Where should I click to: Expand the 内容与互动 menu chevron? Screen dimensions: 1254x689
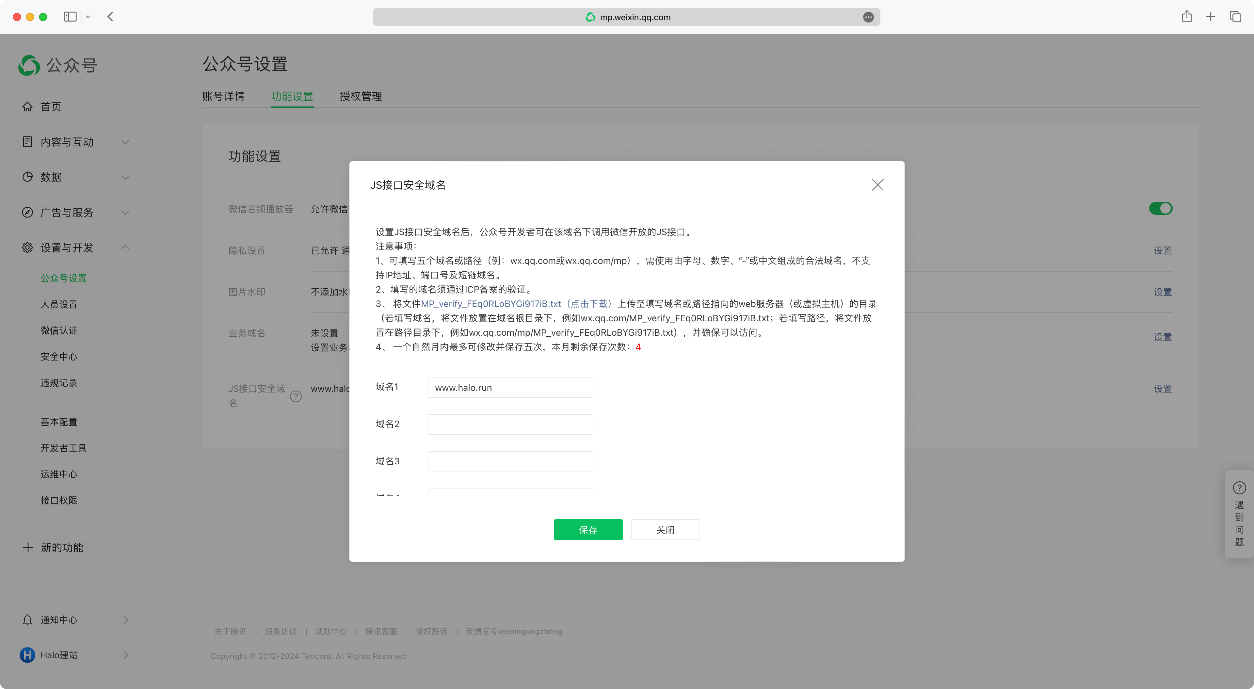click(125, 142)
